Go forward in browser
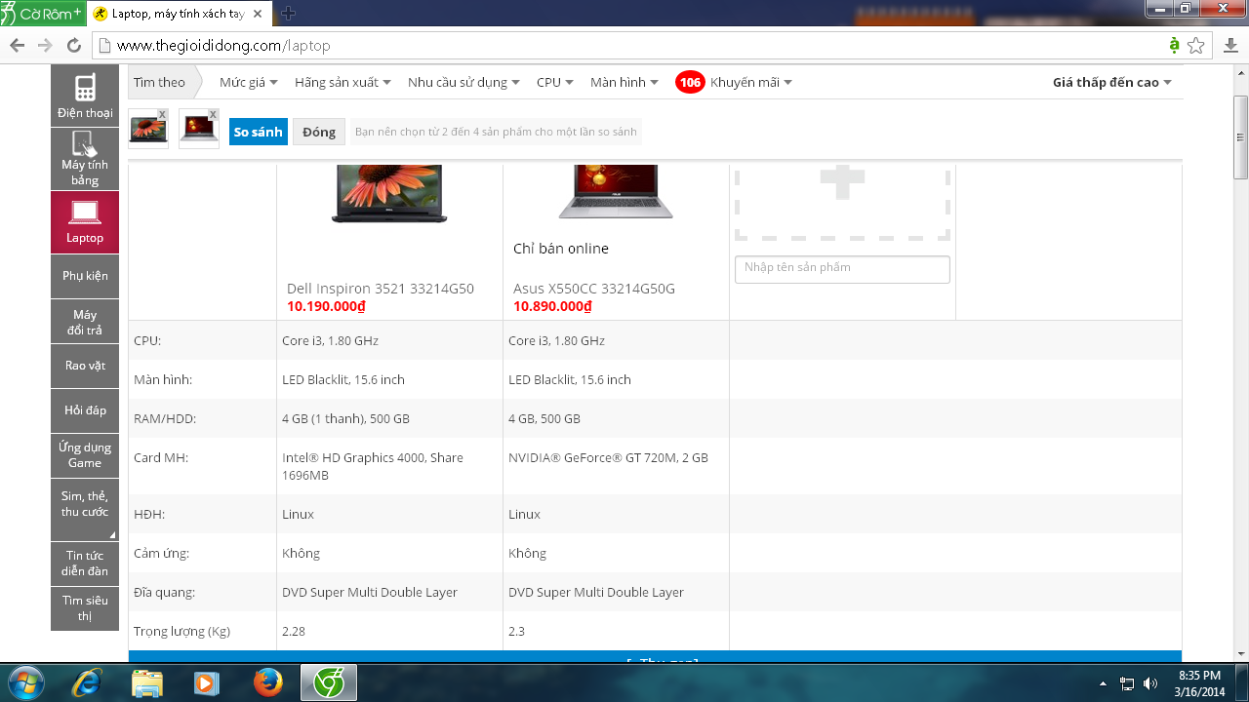1249x702 pixels. pyautogui.click(x=45, y=46)
